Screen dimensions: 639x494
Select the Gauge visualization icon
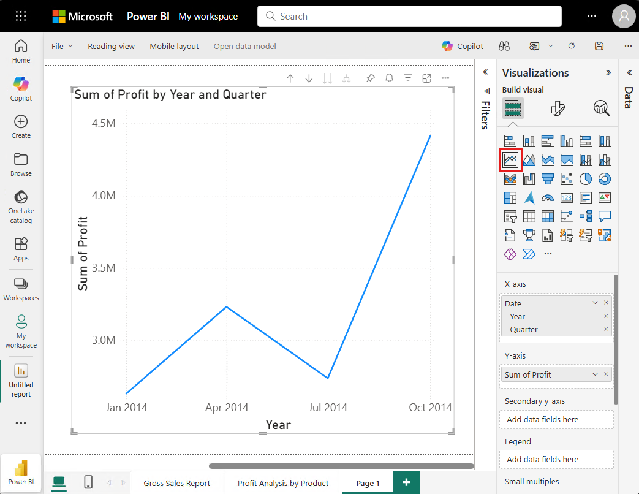(548, 197)
